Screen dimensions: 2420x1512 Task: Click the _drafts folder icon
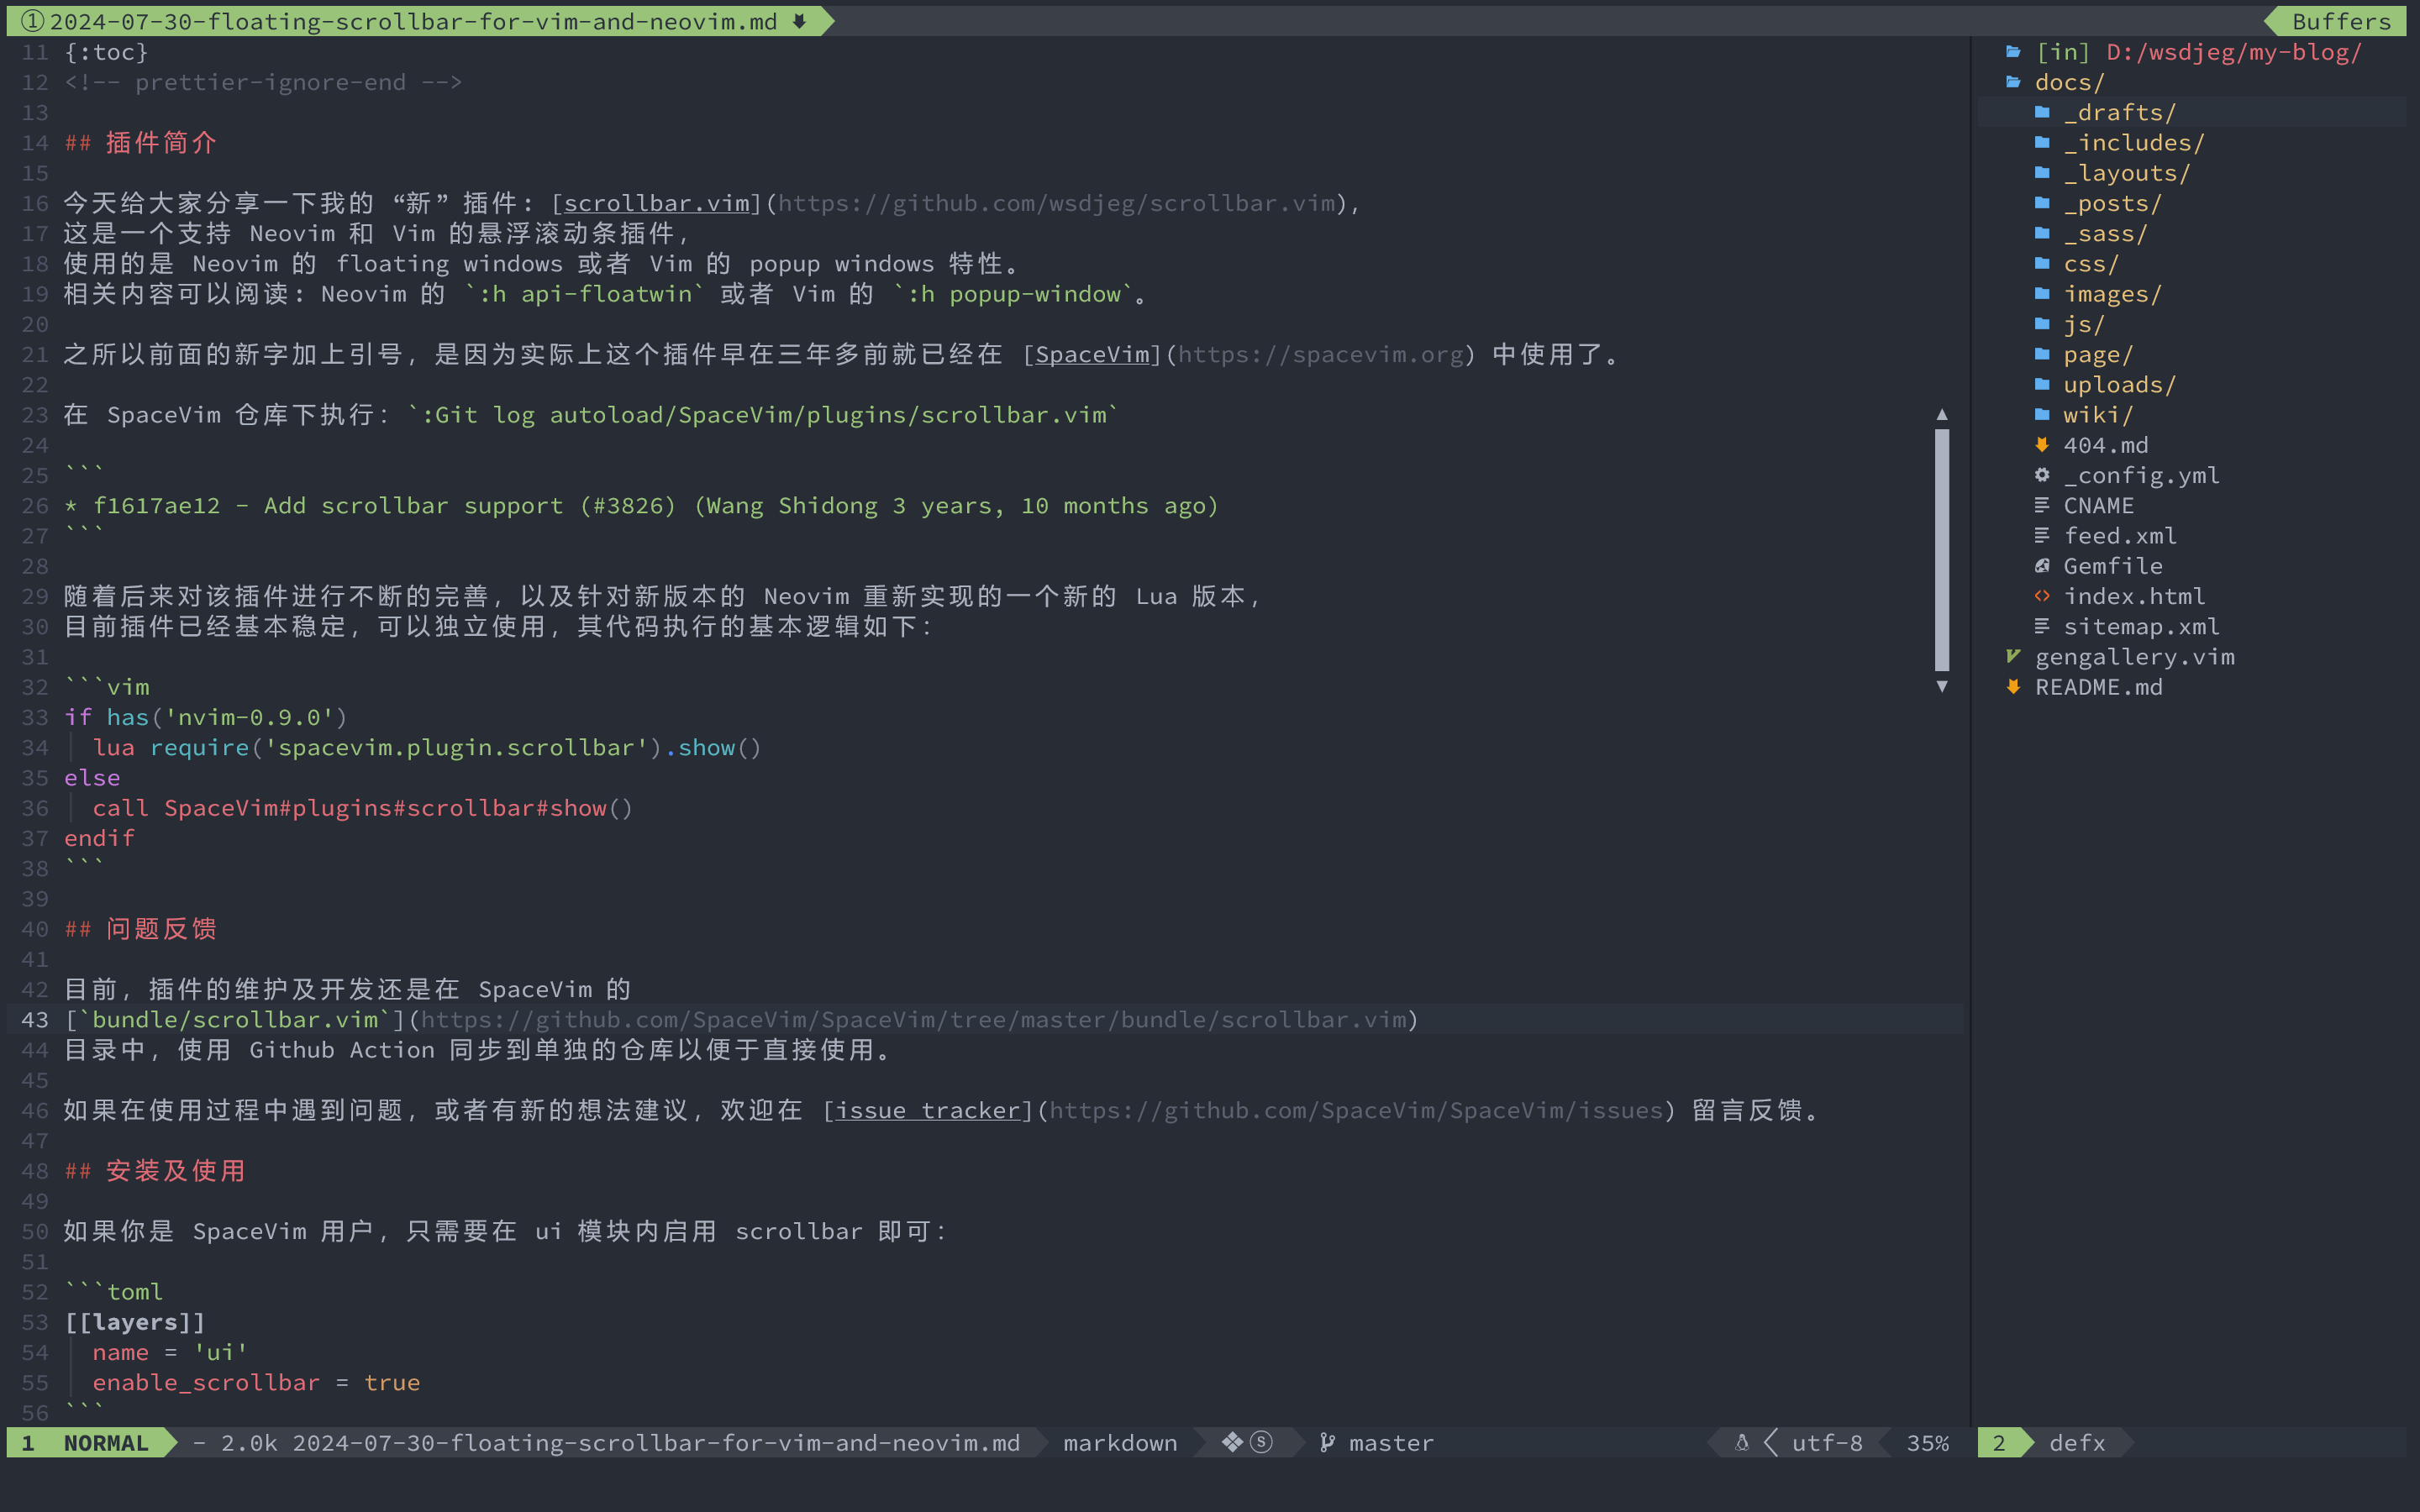(x=2042, y=112)
